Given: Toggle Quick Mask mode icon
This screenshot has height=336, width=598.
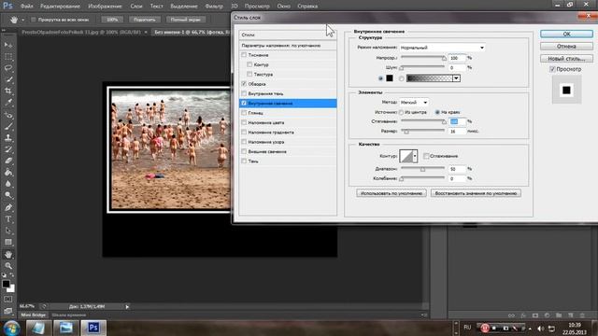Looking at the screenshot, I should click(8, 300).
